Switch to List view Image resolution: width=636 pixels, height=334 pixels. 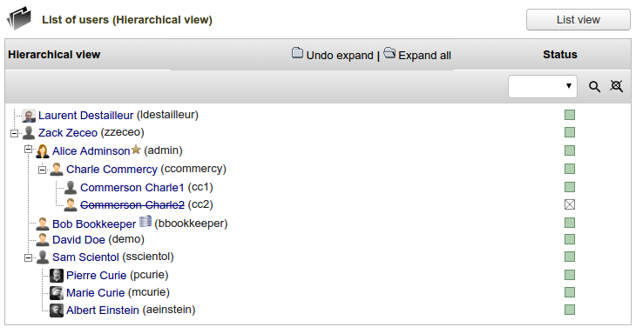pyautogui.click(x=578, y=20)
